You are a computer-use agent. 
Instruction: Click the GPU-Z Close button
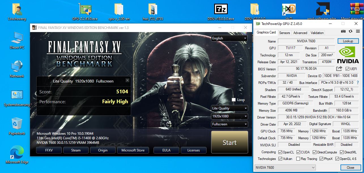pyautogui.click(x=350, y=168)
